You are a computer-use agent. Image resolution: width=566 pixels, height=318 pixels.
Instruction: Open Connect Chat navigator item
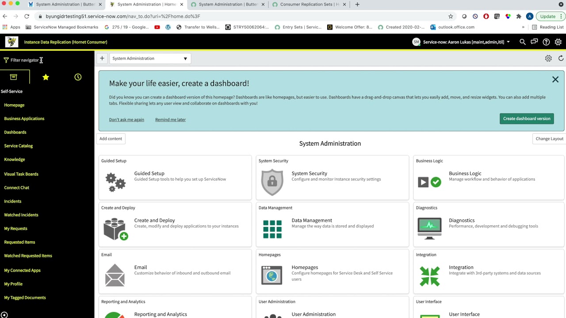click(17, 188)
